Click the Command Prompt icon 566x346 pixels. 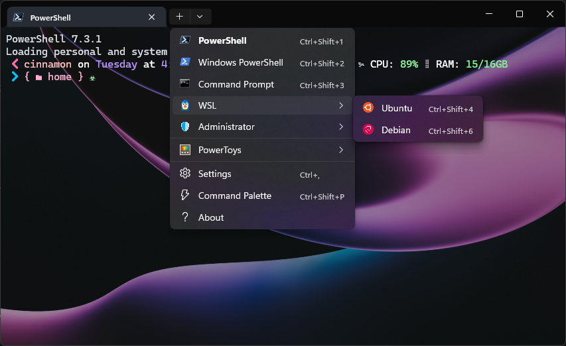pos(185,84)
